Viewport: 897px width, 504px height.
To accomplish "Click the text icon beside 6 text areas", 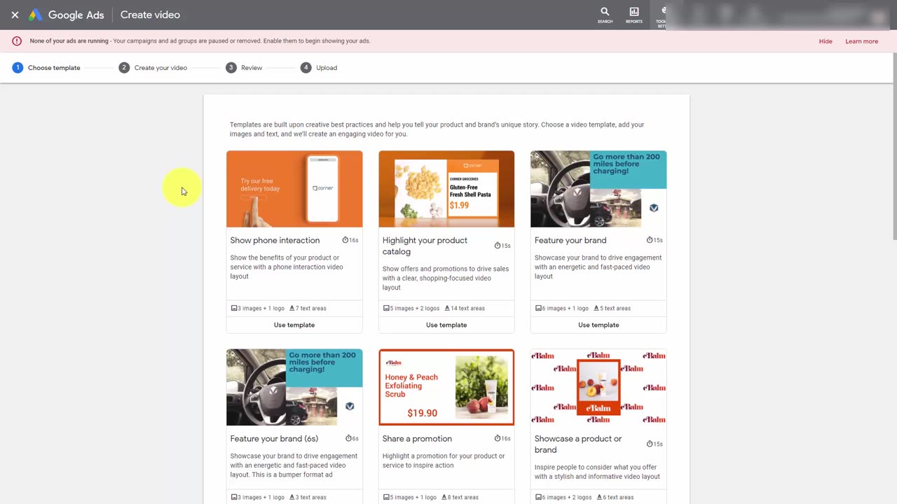I will [599, 497].
